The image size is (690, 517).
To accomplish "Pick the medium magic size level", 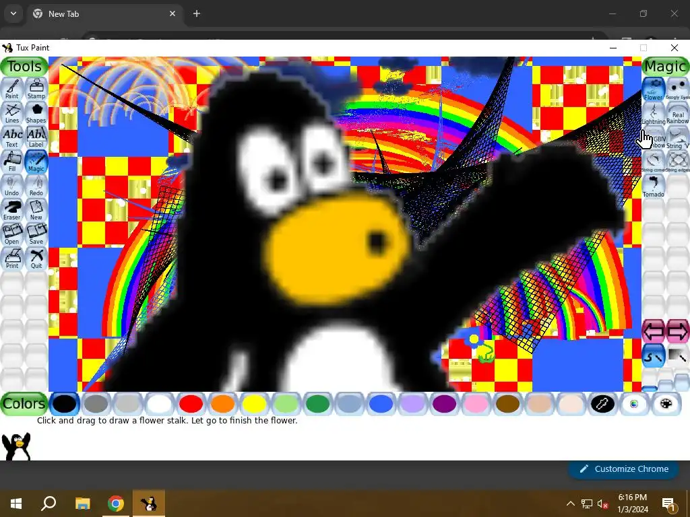I will (x=666, y=385).
